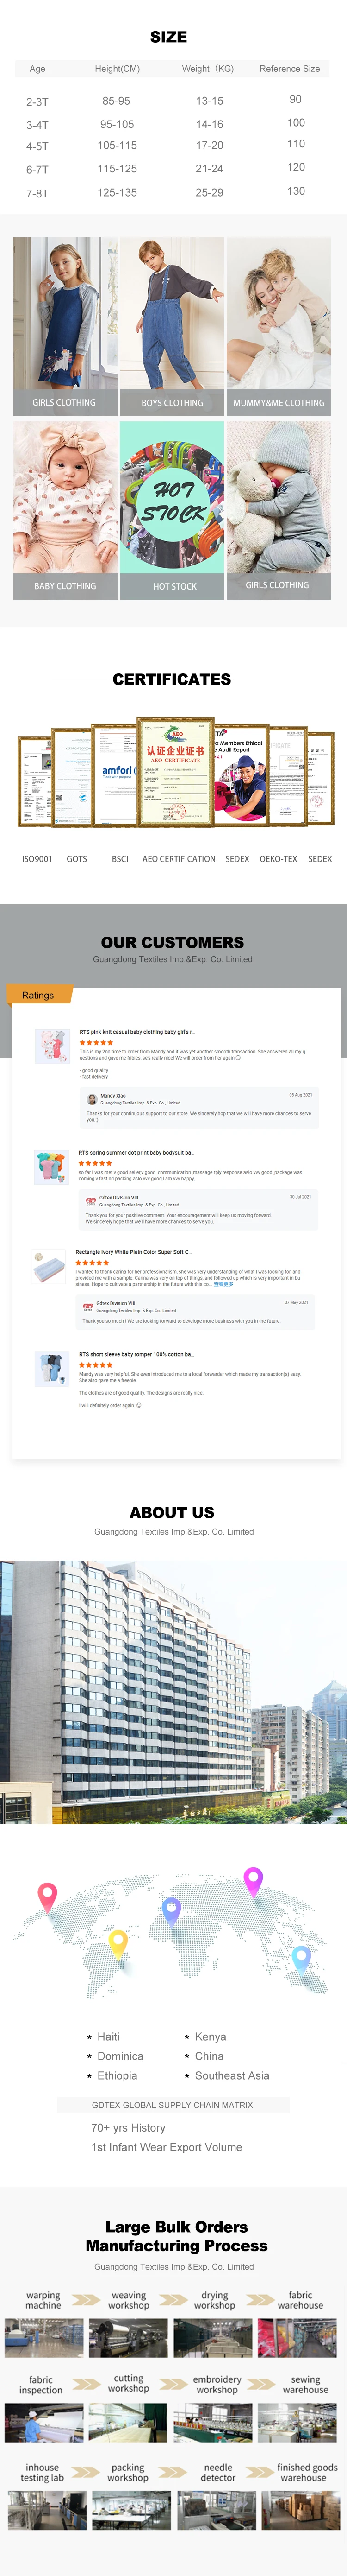
Task: Click stars on Rectangle Ivory White review
Action: [x=93, y=1262]
